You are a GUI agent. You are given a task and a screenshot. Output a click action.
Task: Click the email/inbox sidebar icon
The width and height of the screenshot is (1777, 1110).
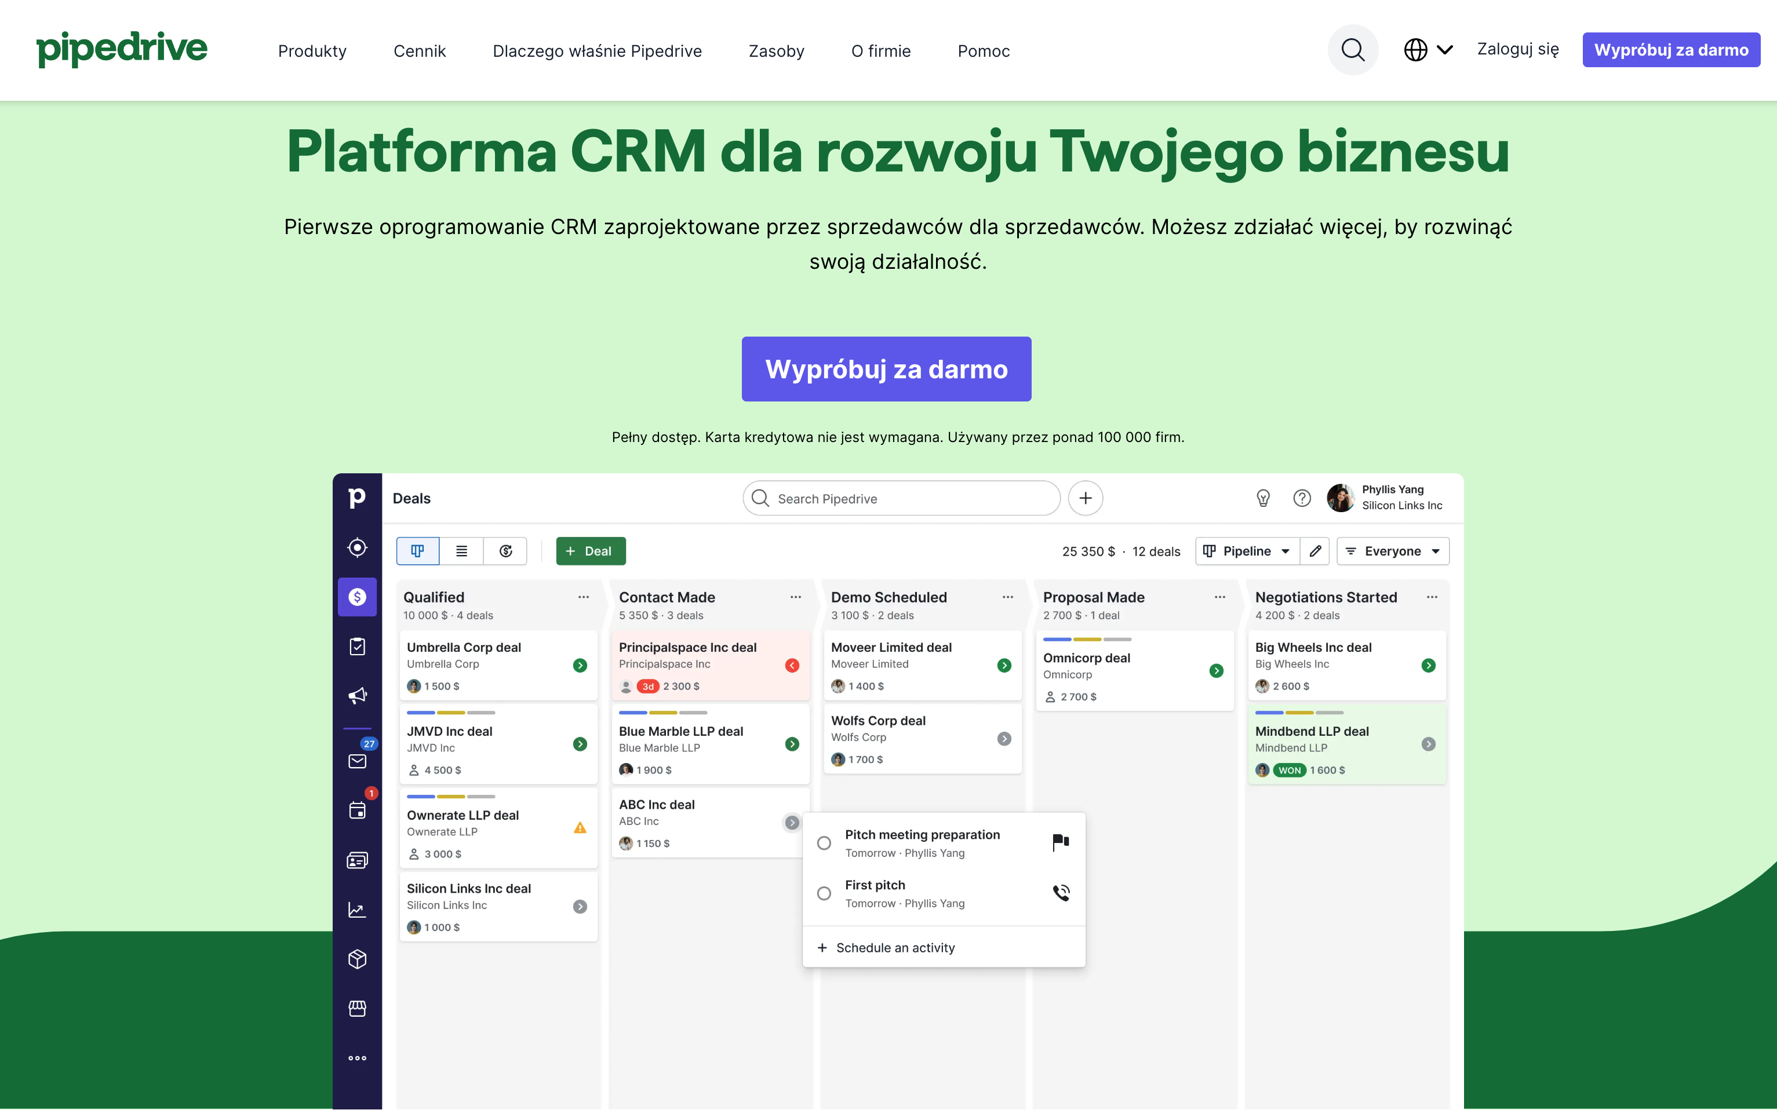coord(358,761)
